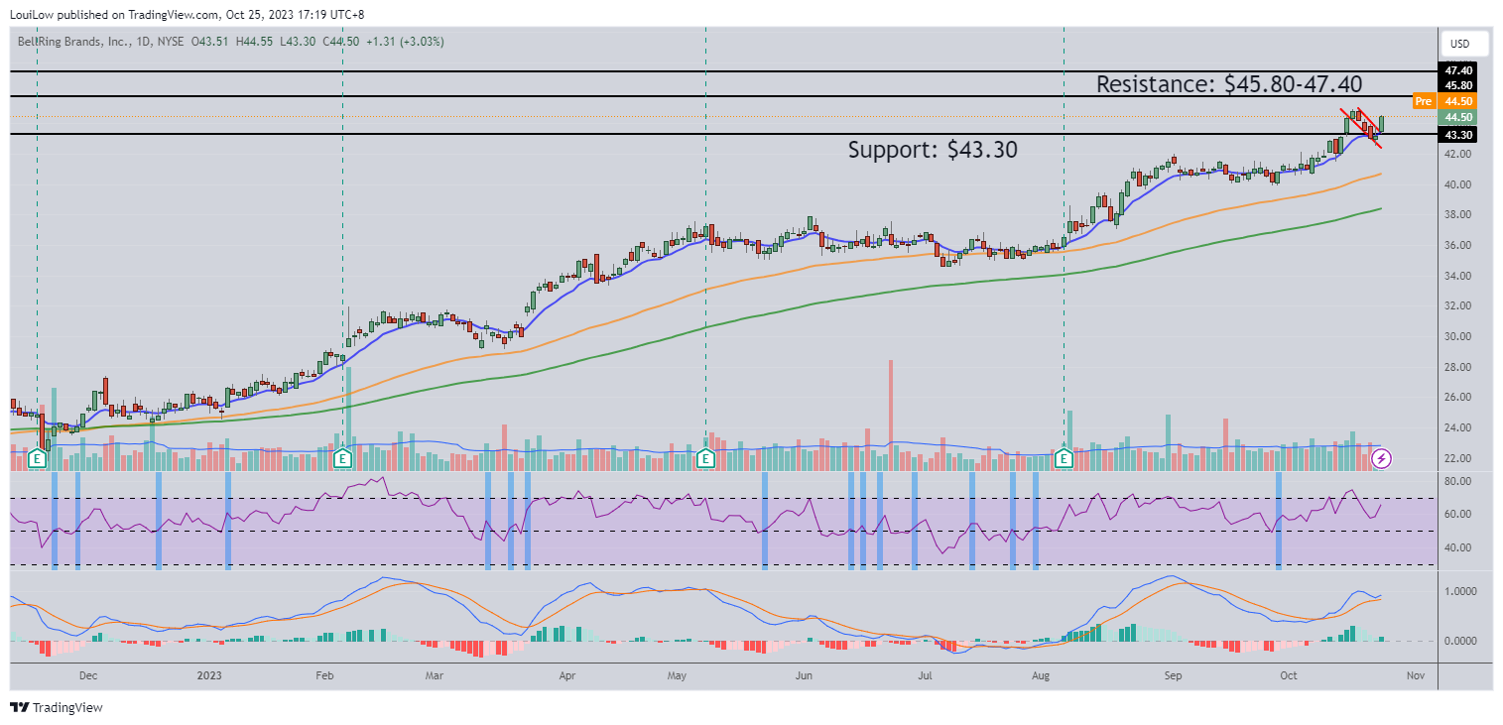1503x725 pixels.
Task: Click the Jul label on the time axis
Action: point(925,675)
